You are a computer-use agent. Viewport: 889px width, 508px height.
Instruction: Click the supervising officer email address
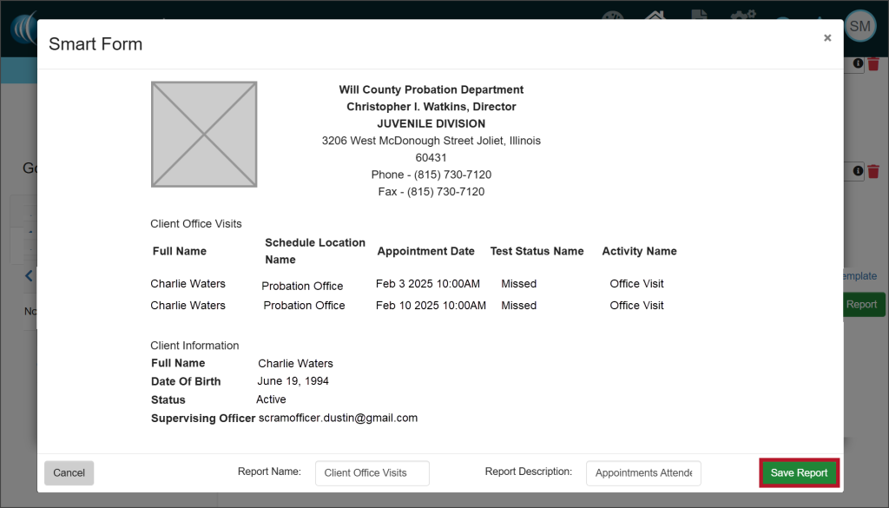point(338,418)
